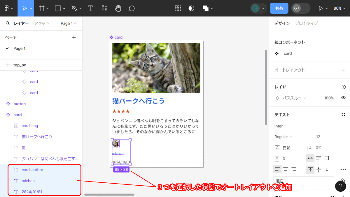
Task: Add auto layout with the plus icon
Action: (x=343, y=70)
